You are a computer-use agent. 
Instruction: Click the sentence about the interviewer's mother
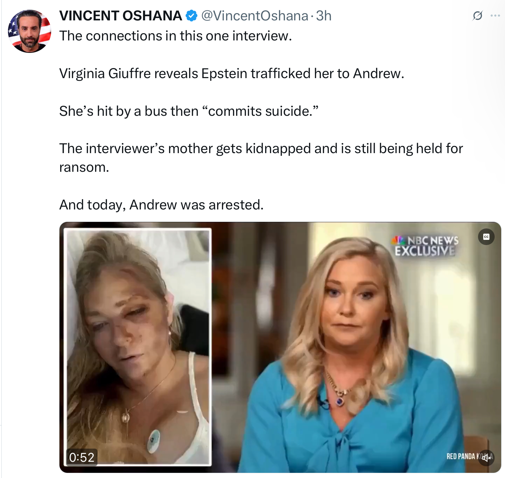tap(261, 149)
